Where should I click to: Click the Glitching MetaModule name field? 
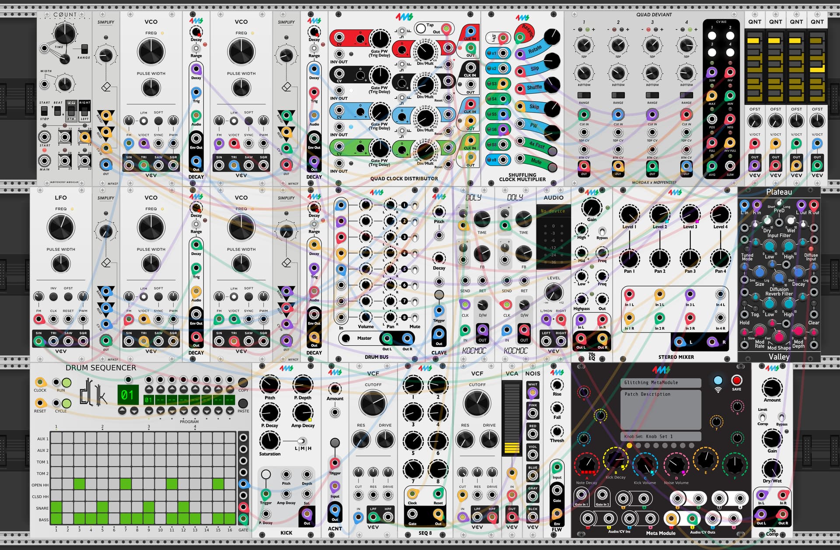[x=661, y=382]
